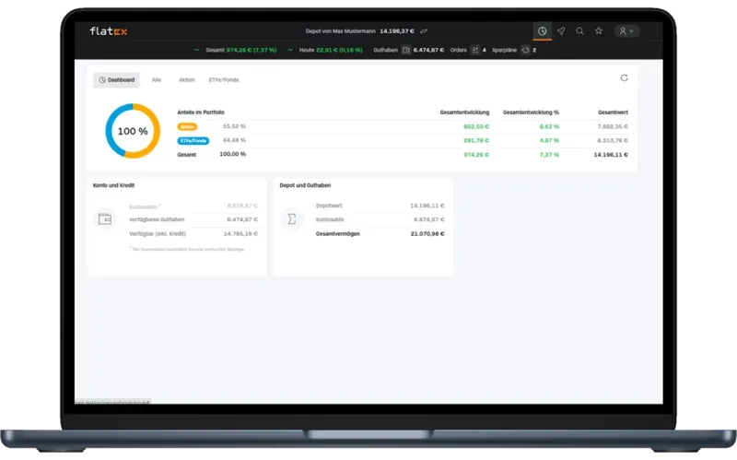This screenshot has height=460, width=737.
Task: Click the Orders count 4
Action: pyautogui.click(x=485, y=50)
